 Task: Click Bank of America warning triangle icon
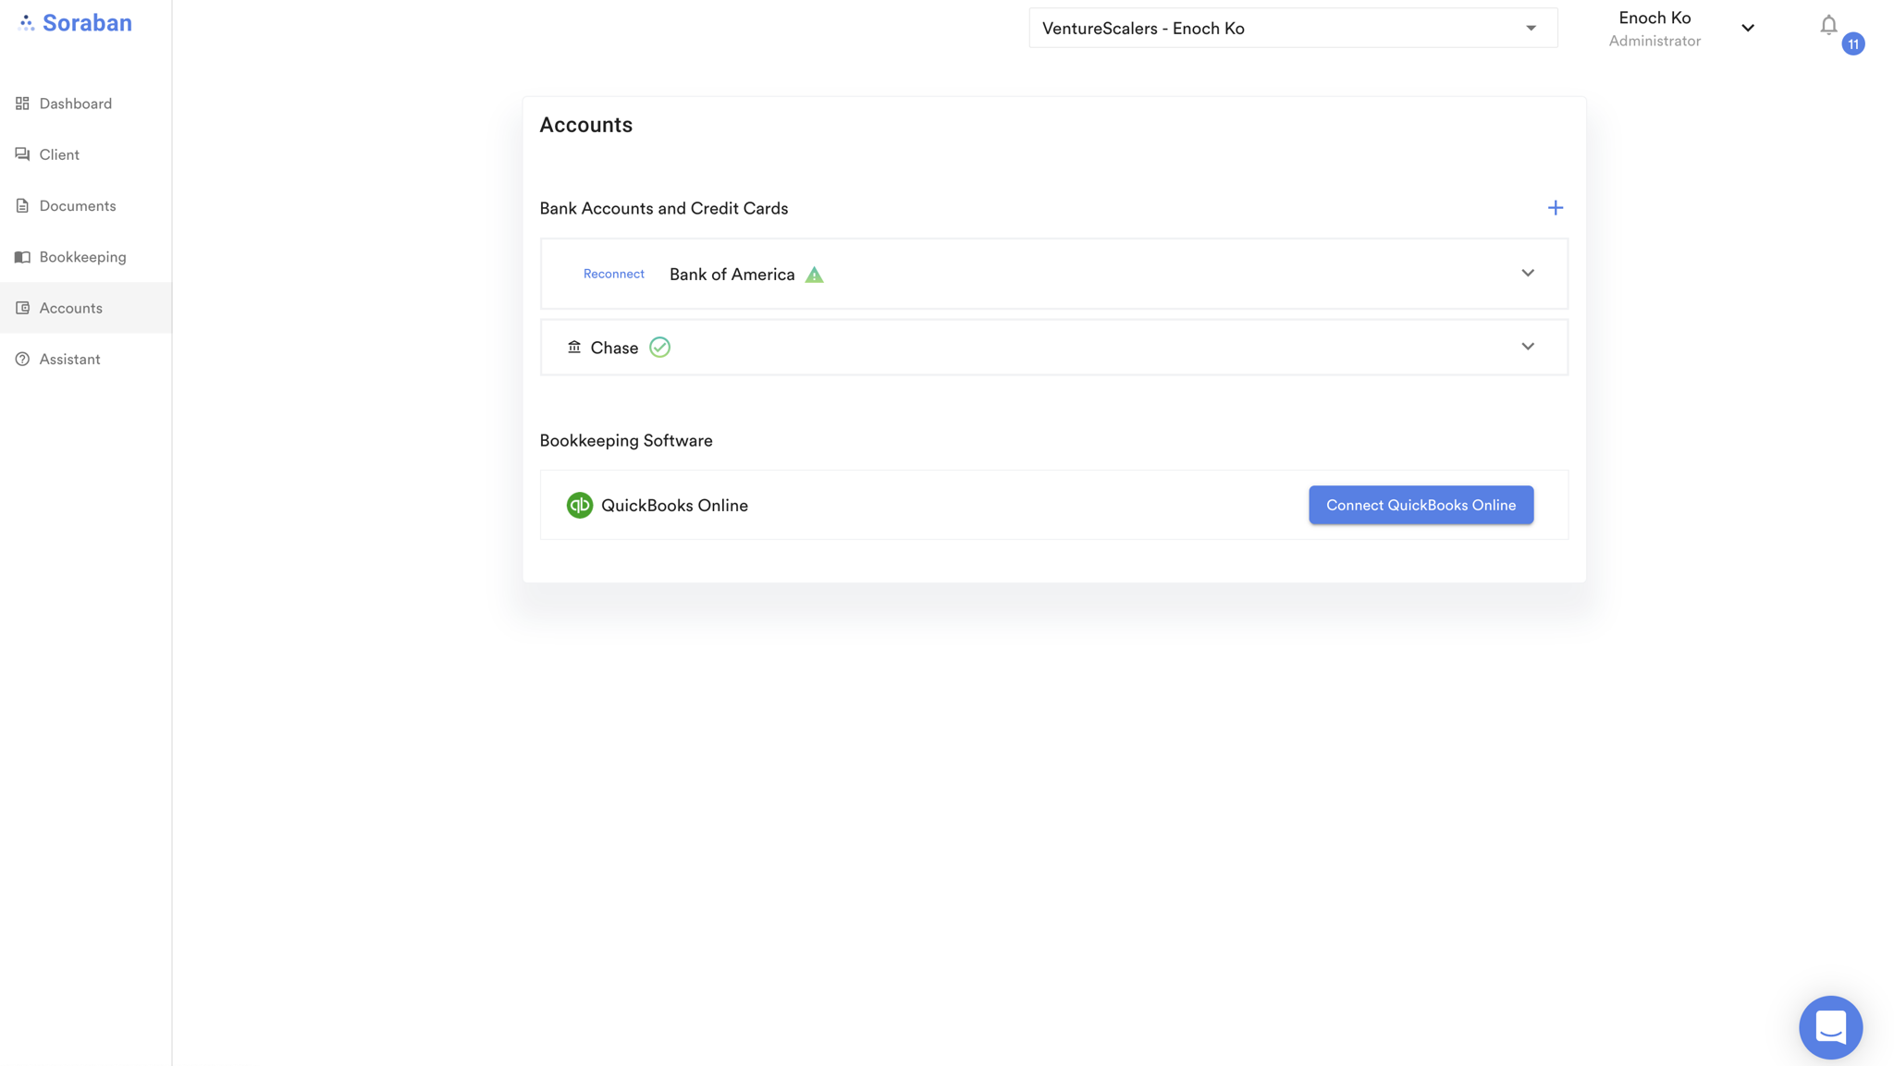point(814,275)
